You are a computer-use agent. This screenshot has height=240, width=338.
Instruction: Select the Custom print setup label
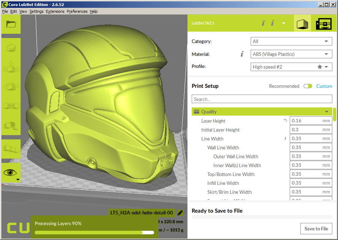tap(324, 86)
